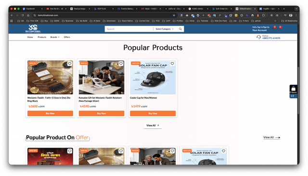Focus the Search input field
This screenshot has width=308, height=176.
click(x=129, y=29)
